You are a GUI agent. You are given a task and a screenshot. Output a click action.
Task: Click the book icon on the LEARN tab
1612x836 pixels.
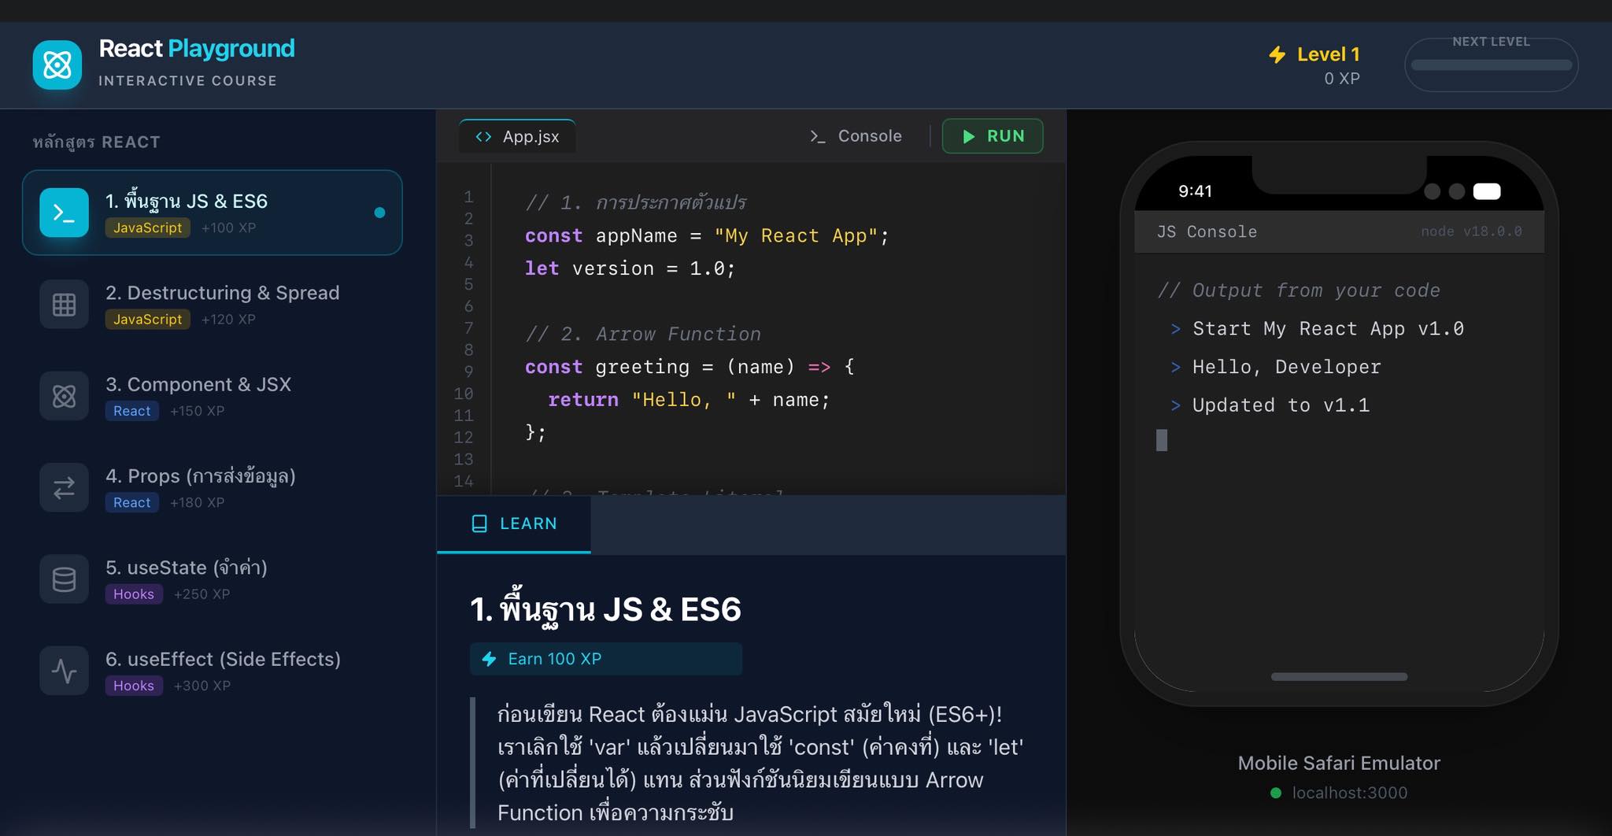click(x=479, y=523)
